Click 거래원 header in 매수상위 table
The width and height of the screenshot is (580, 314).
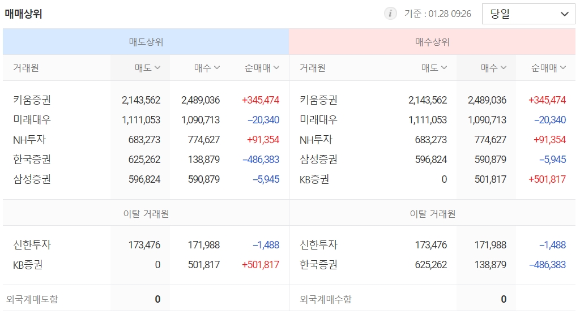click(313, 68)
